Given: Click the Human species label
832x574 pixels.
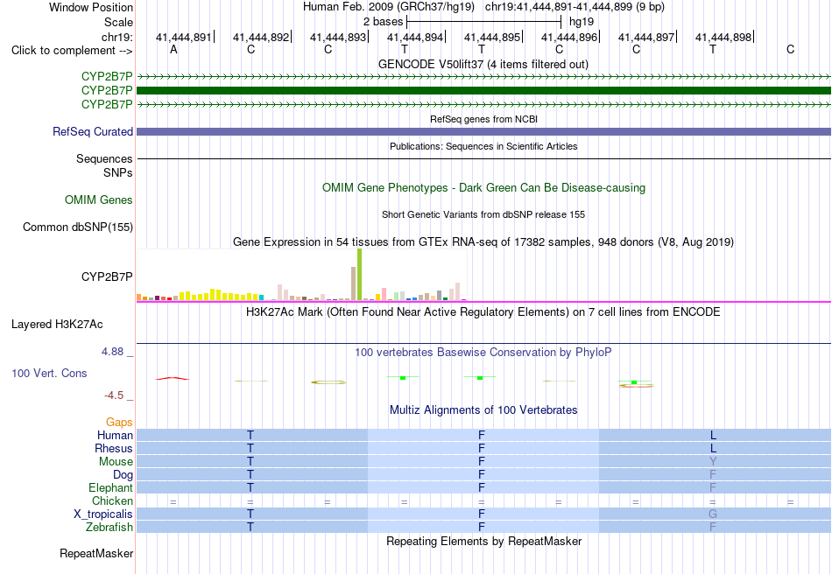Looking at the screenshot, I should click(115, 435).
